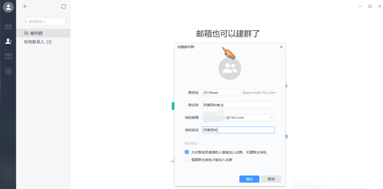Click the user avatar profile icon
This screenshot has height=189, width=383.
(x=8, y=7)
